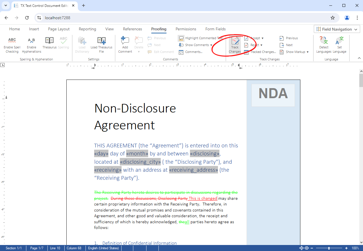This screenshot has height=251, width=363.
Task: Open the Chrome profile icon
Action: 347,18
